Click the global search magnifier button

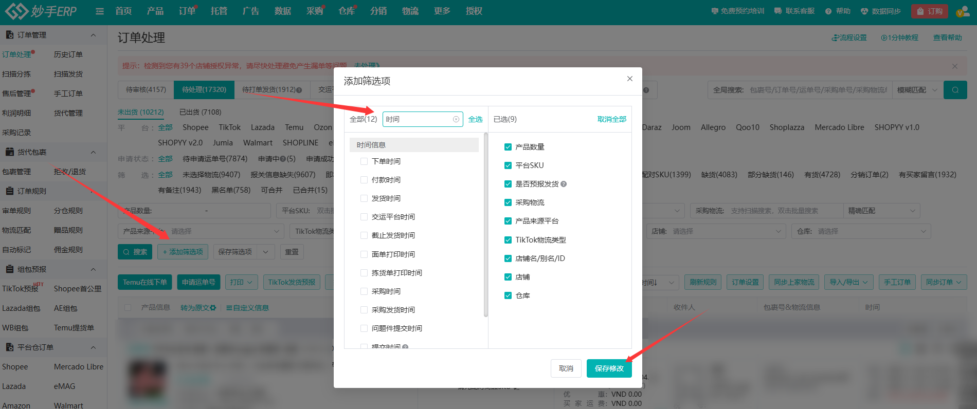coord(955,90)
